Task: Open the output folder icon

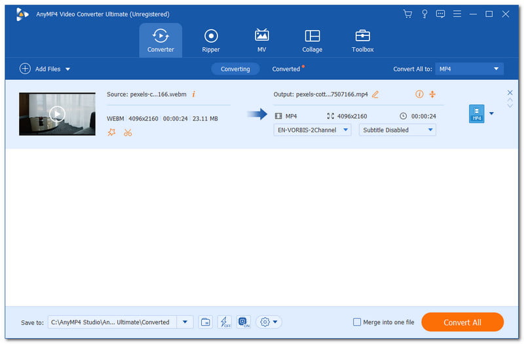Action: (206, 322)
